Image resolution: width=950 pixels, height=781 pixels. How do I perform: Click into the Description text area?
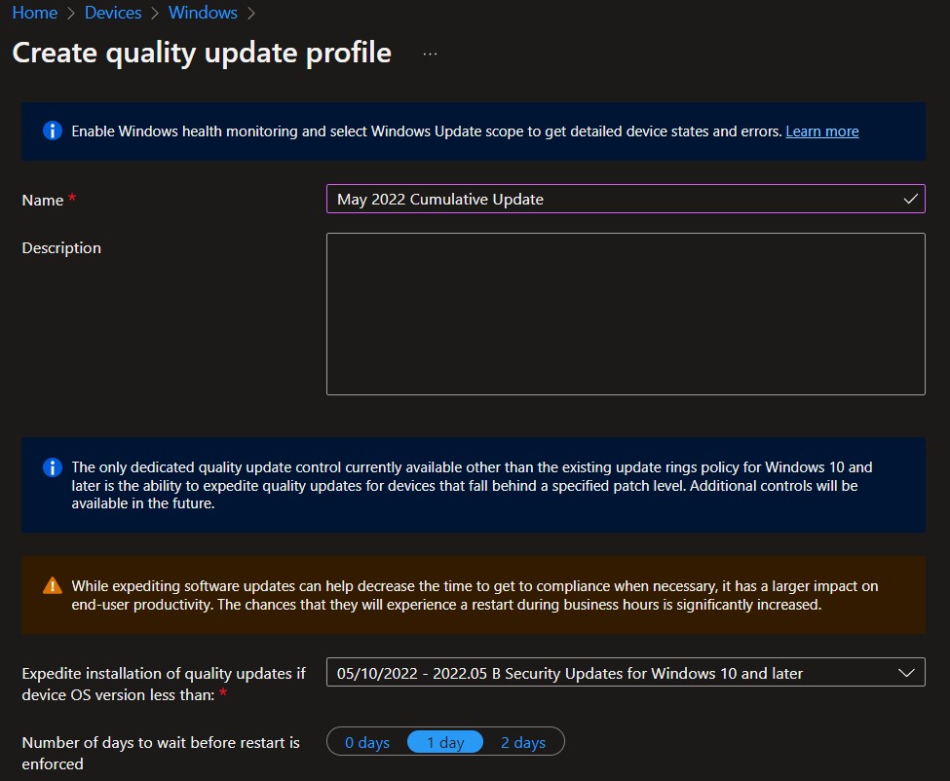coord(626,315)
